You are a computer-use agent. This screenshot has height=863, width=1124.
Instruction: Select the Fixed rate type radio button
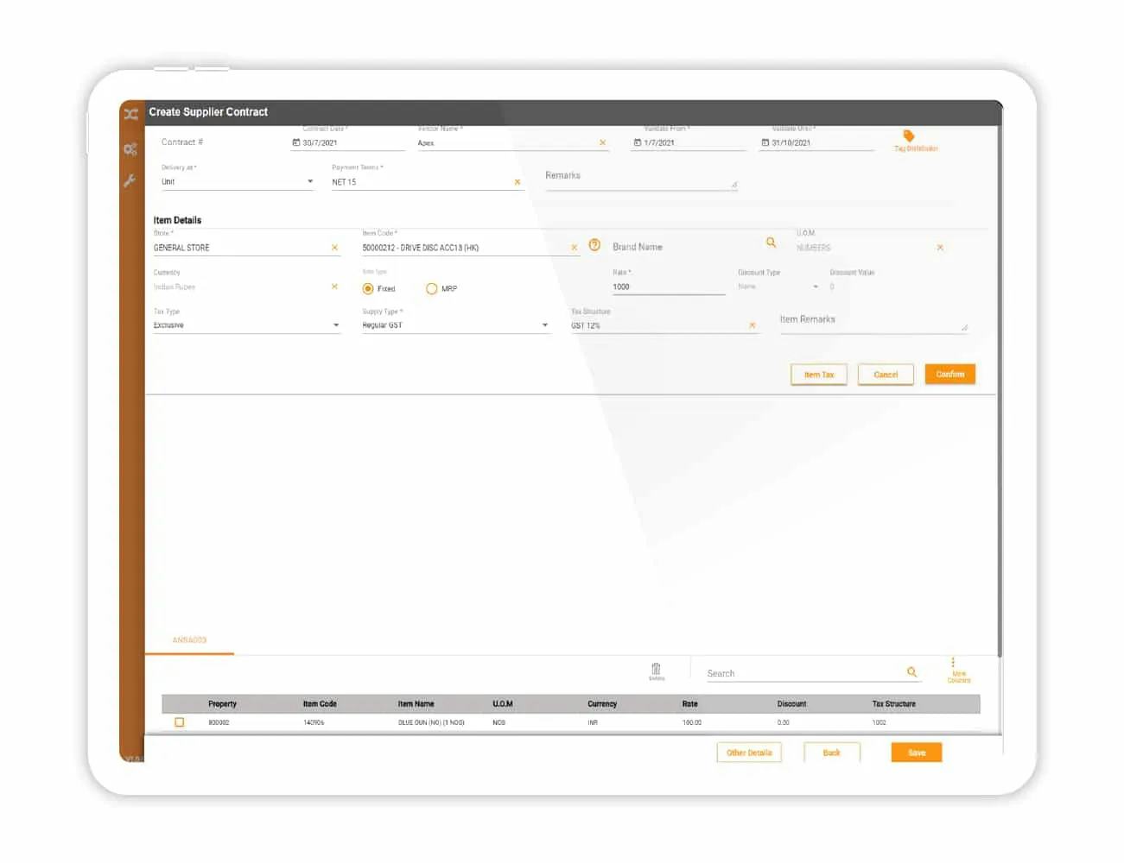367,288
